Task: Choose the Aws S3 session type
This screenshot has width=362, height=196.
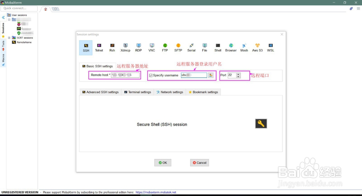Action: point(257,47)
